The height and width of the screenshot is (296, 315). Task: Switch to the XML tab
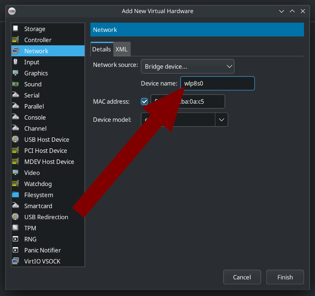click(x=122, y=49)
